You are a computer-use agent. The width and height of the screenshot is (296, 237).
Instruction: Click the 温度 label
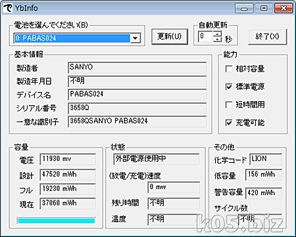point(118,219)
